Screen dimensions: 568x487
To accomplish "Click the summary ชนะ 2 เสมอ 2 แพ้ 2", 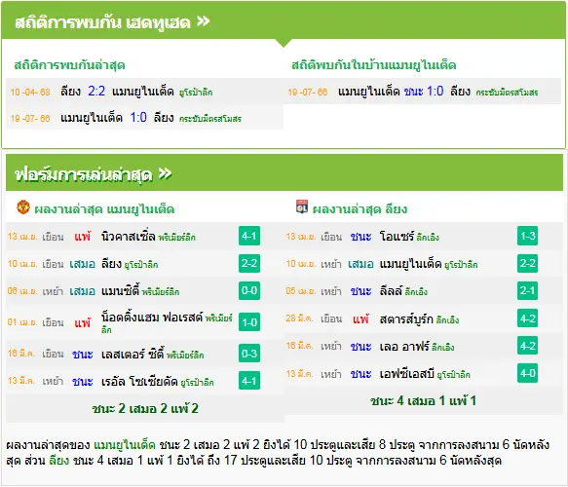I will [x=145, y=408].
